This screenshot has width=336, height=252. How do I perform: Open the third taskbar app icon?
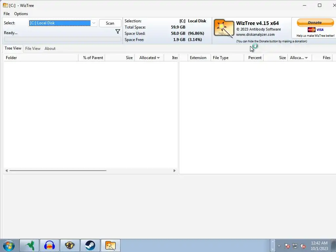click(70, 245)
